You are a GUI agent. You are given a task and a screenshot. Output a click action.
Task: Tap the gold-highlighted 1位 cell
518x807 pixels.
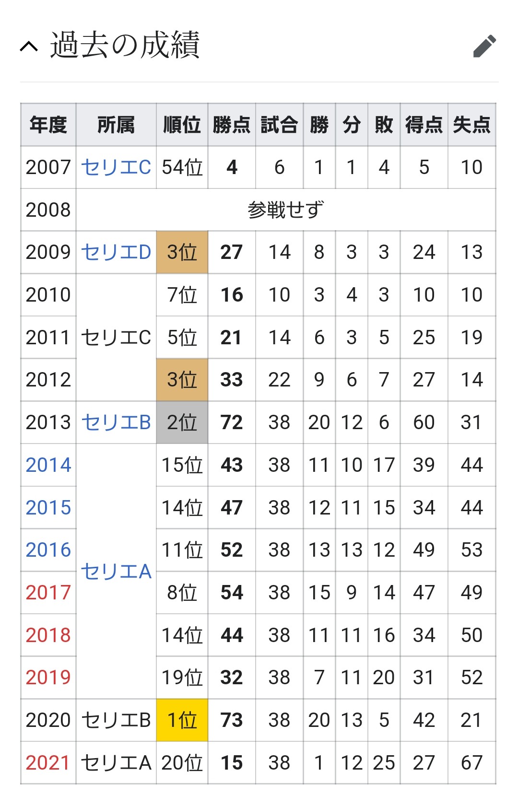point(182,720)
